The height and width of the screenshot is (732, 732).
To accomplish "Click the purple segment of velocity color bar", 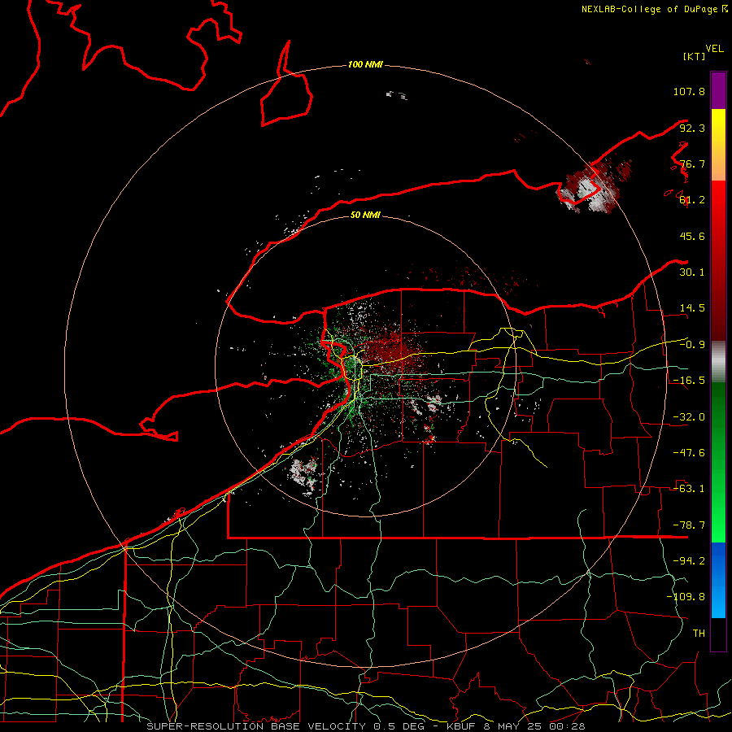I will pos(718,91).
